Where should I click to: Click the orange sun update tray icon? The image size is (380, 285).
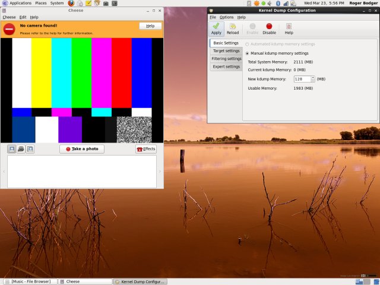coord(256,4)
